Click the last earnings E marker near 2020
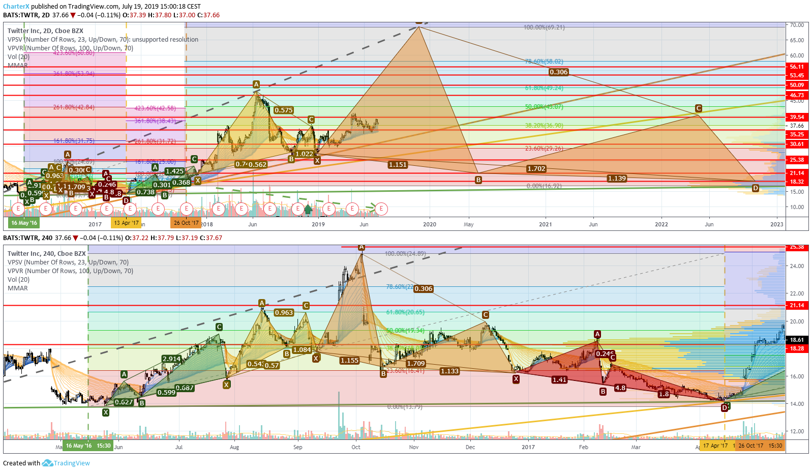 coord(381,208)
